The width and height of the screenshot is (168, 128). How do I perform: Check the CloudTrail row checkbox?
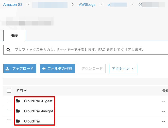[x=9, y=121]
